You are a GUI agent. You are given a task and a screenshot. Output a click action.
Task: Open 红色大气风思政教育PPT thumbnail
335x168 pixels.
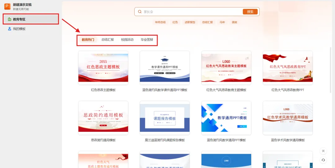pos(288,68)
